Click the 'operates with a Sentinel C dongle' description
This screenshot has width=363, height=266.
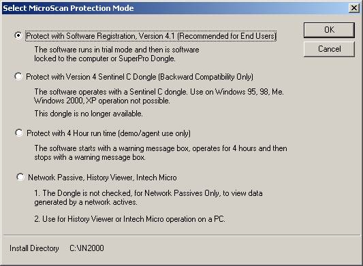click(x=159, y=96)
